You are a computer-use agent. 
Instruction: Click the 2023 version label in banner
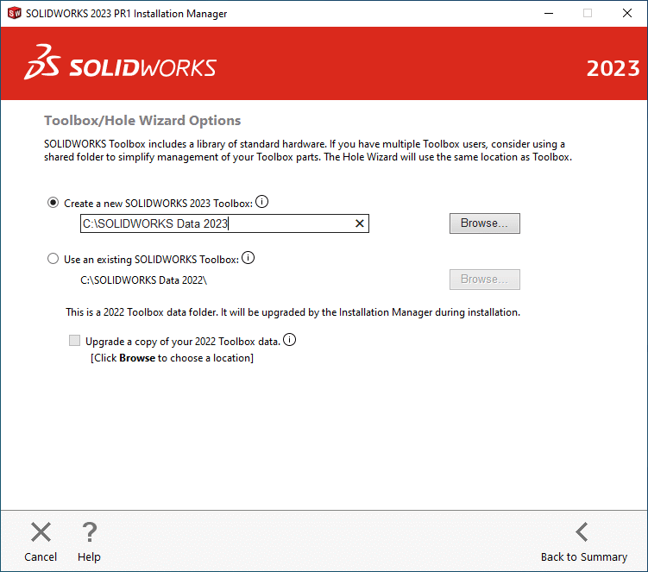pyautogui.click(x=613, y=68)
